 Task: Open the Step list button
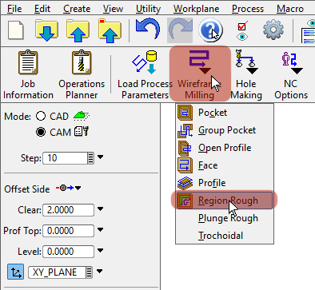(x=91, y=158)
